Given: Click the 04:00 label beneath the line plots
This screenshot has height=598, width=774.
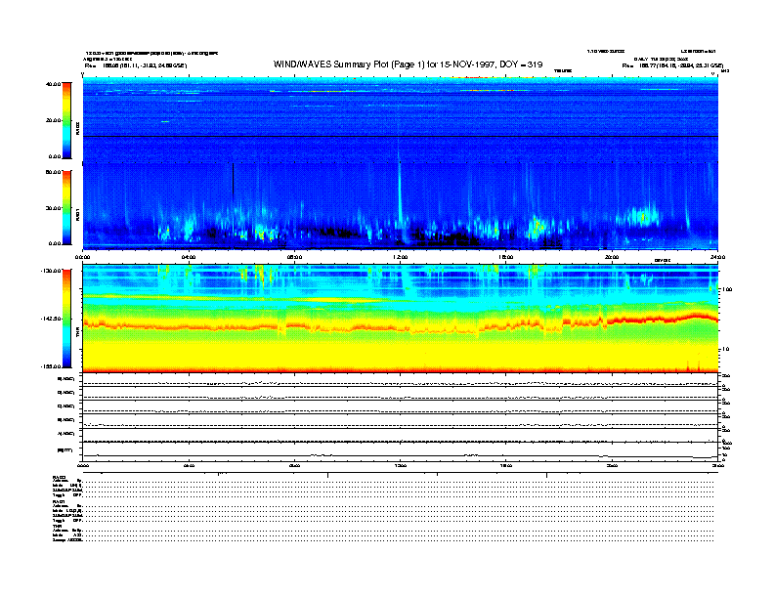Looking at the screenshot, I should coord(189,465).
